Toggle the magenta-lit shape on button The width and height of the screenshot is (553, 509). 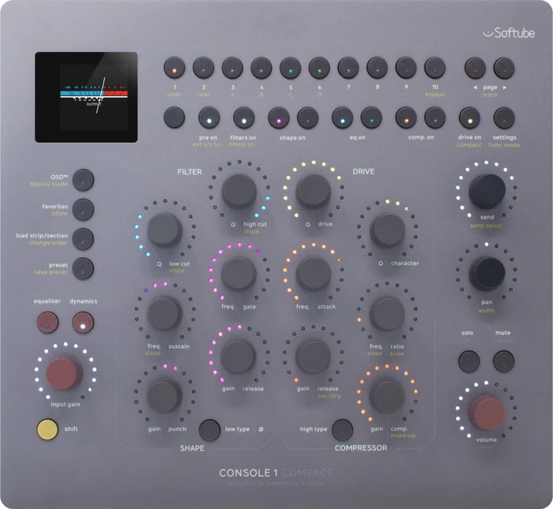279,118
